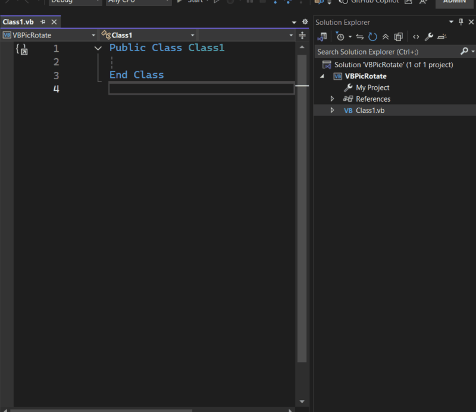Open the active documents list arrow
This screenshot has height=412, width=476.
[294, 23]
